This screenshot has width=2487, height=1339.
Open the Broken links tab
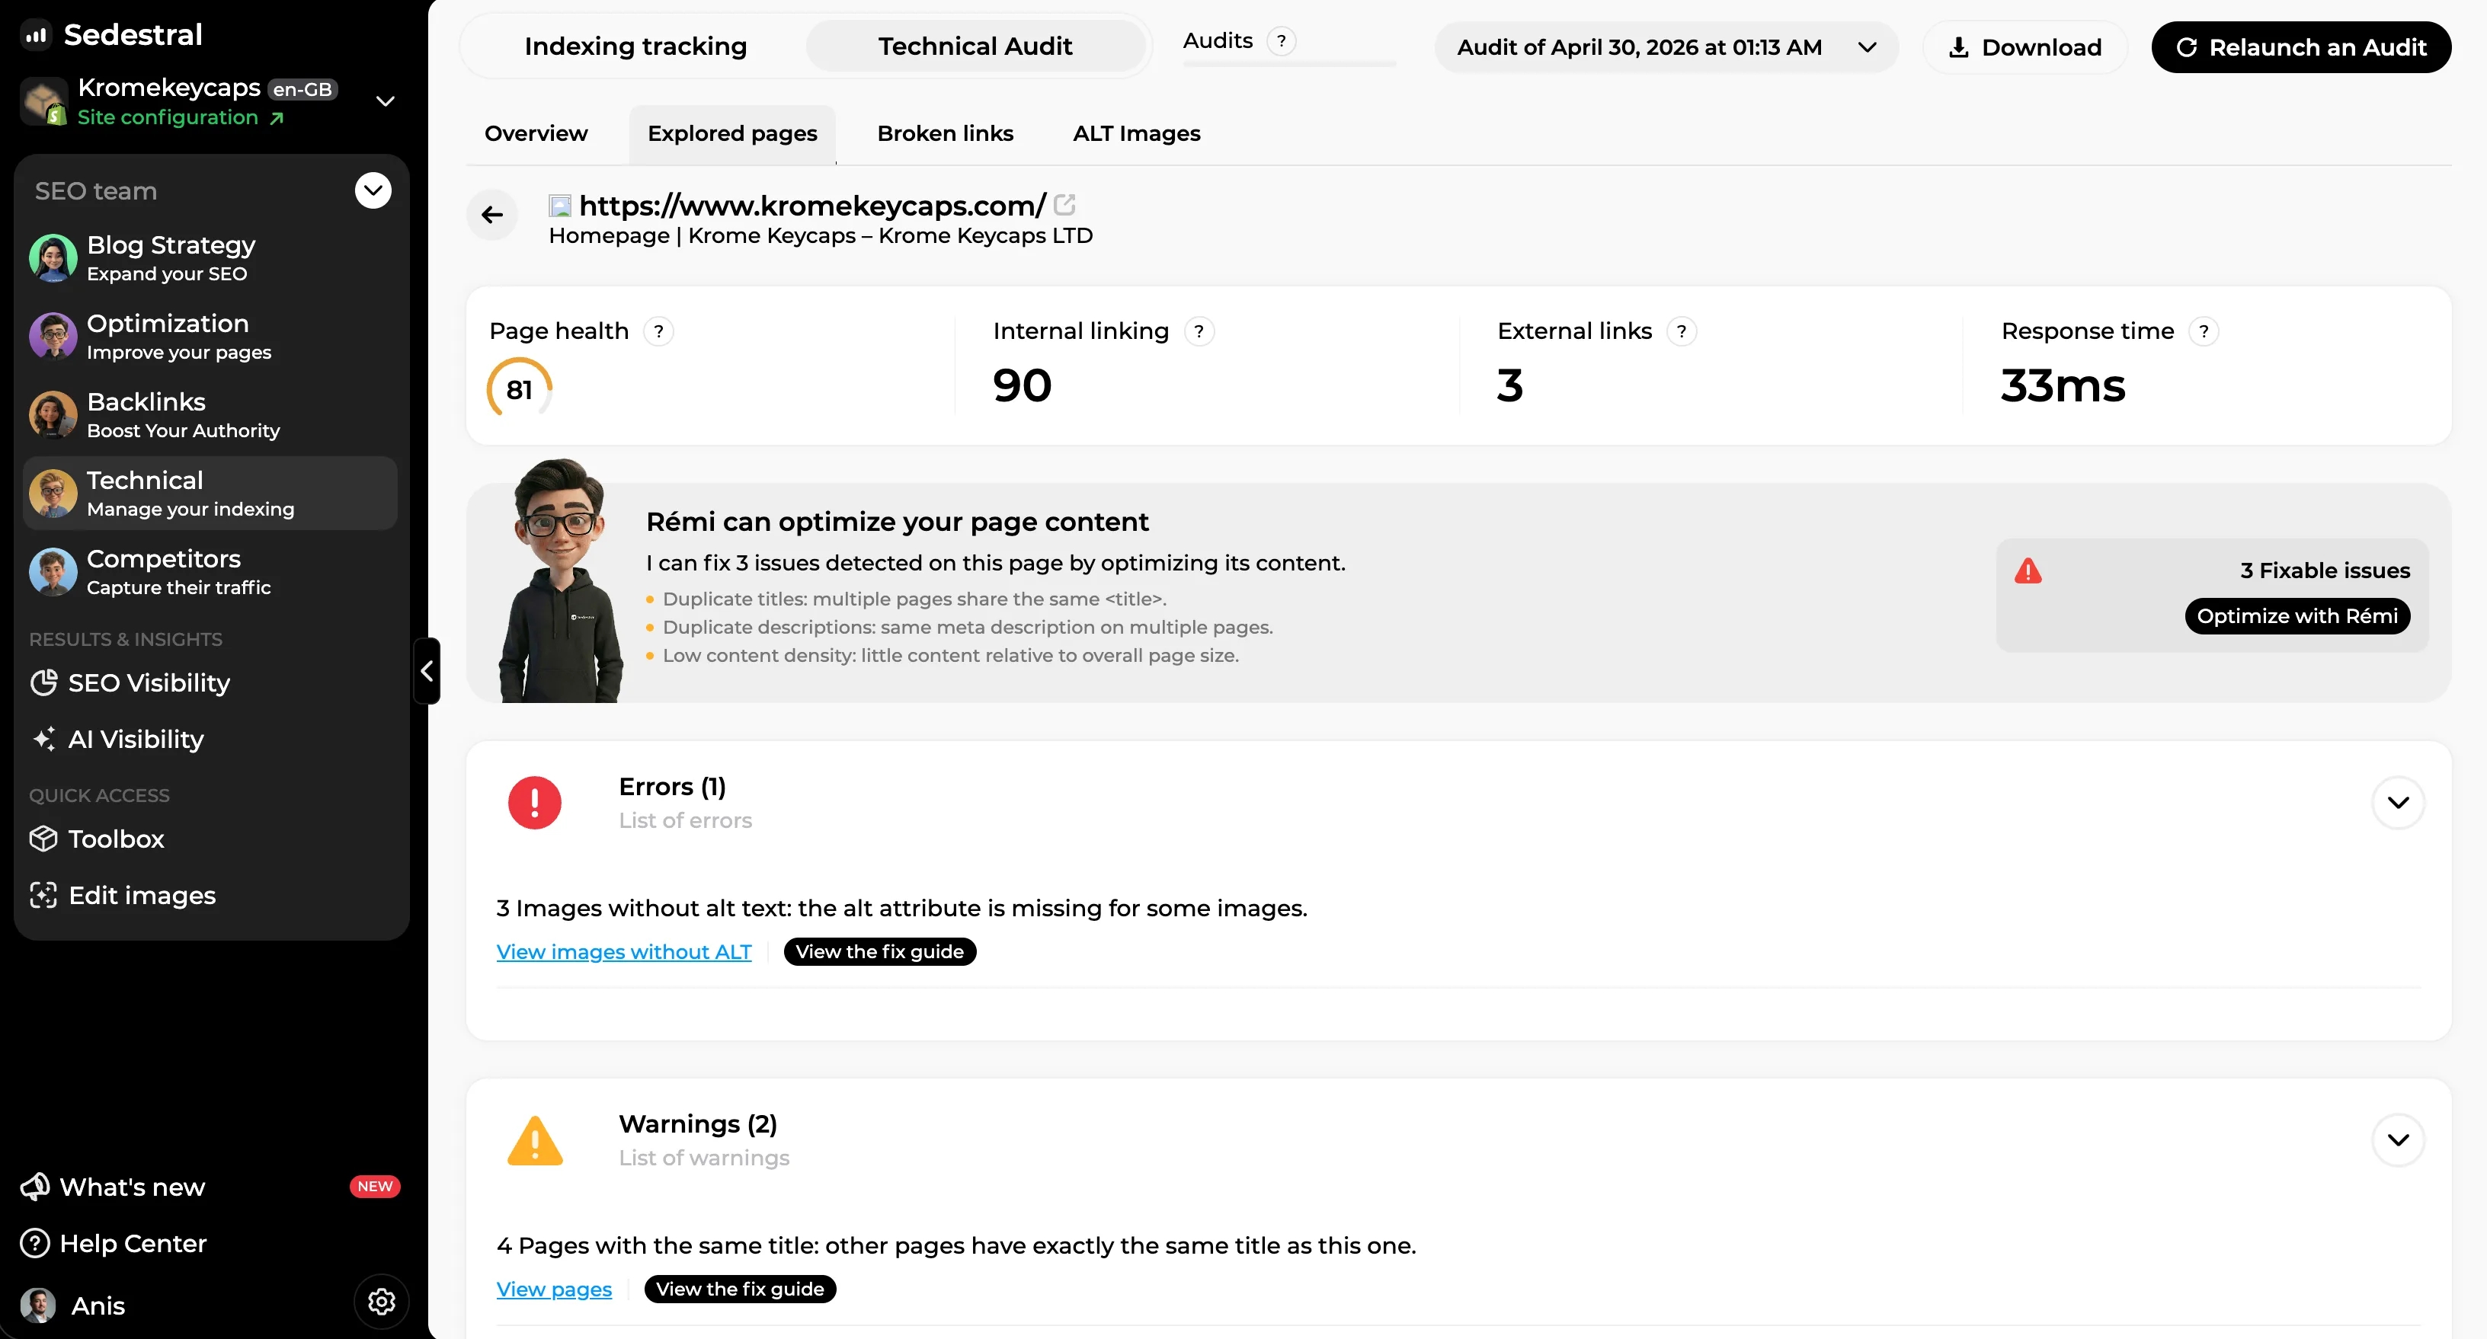pos(945,133)
